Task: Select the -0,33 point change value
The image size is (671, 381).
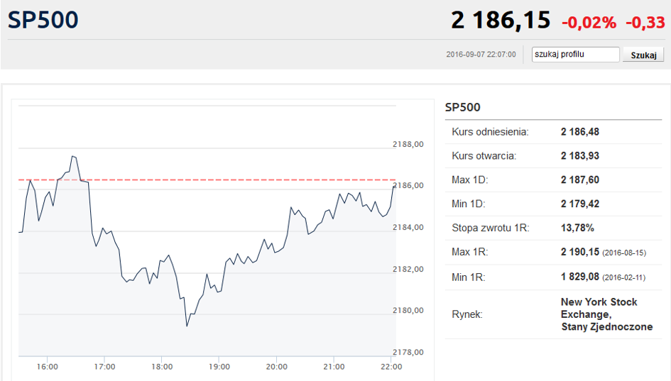Action: click(x=645, y=23)
